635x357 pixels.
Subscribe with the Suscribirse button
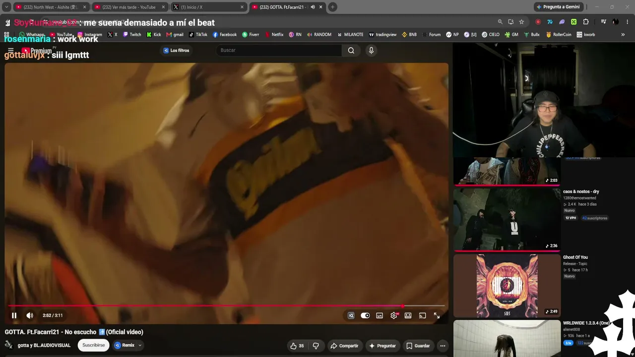(x=94, y=345)
